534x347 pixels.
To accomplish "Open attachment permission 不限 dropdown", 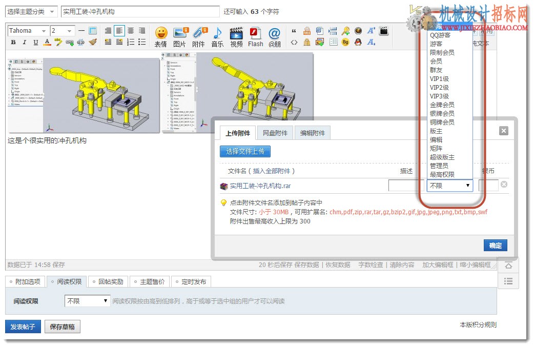I will 449,186.
